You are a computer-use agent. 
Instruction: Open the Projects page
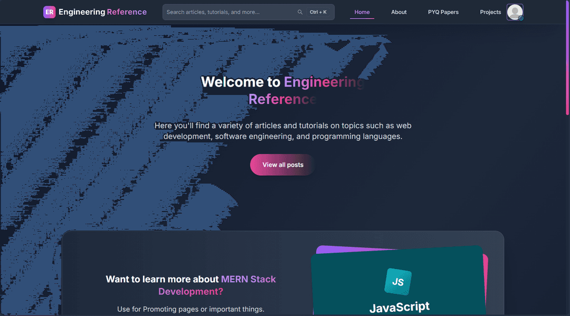pyautogui.click(x=490, y=12)
